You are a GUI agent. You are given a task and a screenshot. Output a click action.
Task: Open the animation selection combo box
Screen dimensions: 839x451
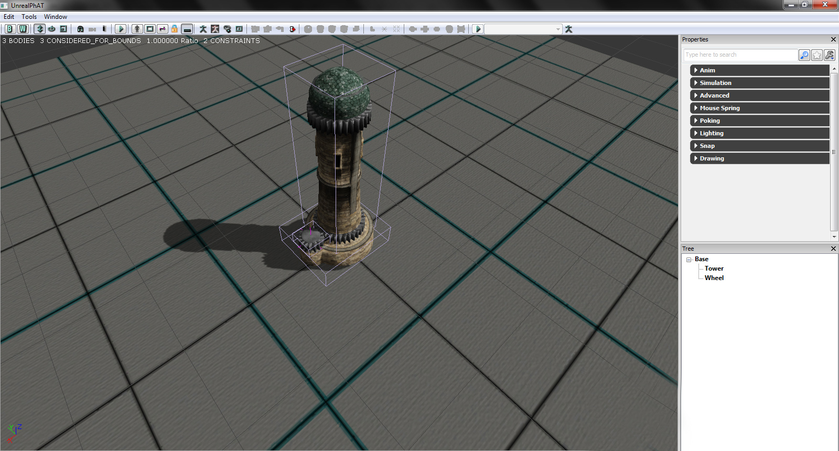click(523, 29)
